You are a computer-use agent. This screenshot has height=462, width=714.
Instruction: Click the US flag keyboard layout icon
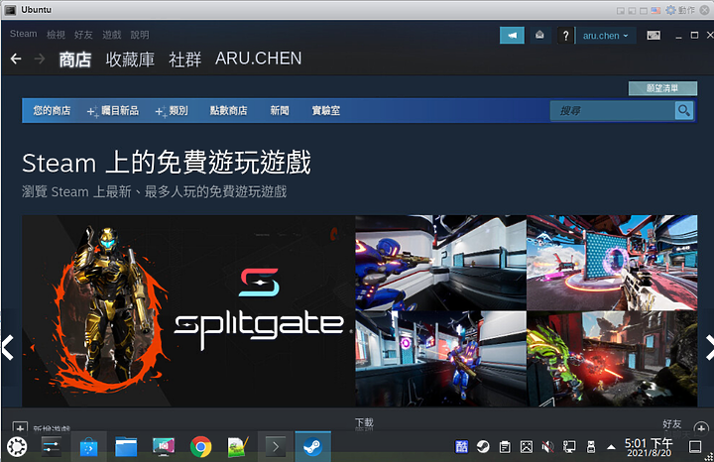655,10
